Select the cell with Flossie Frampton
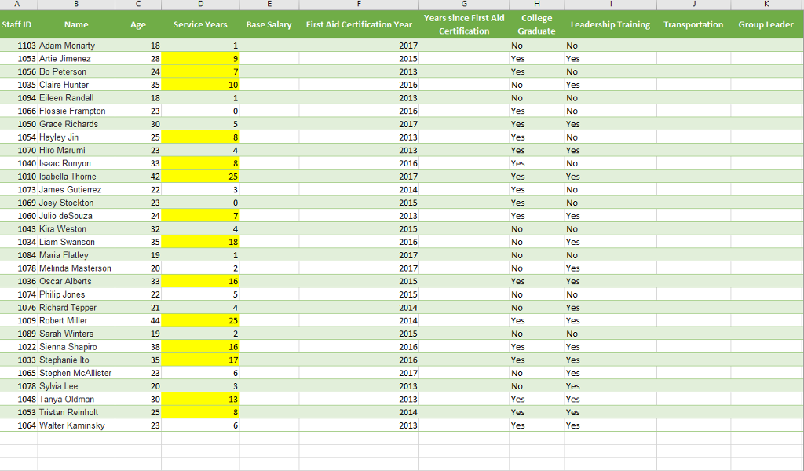This screenshot has width=804, height=471. click(x=76, y=111)
